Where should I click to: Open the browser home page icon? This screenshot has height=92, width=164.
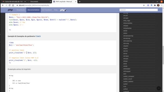tap(13, 5)
